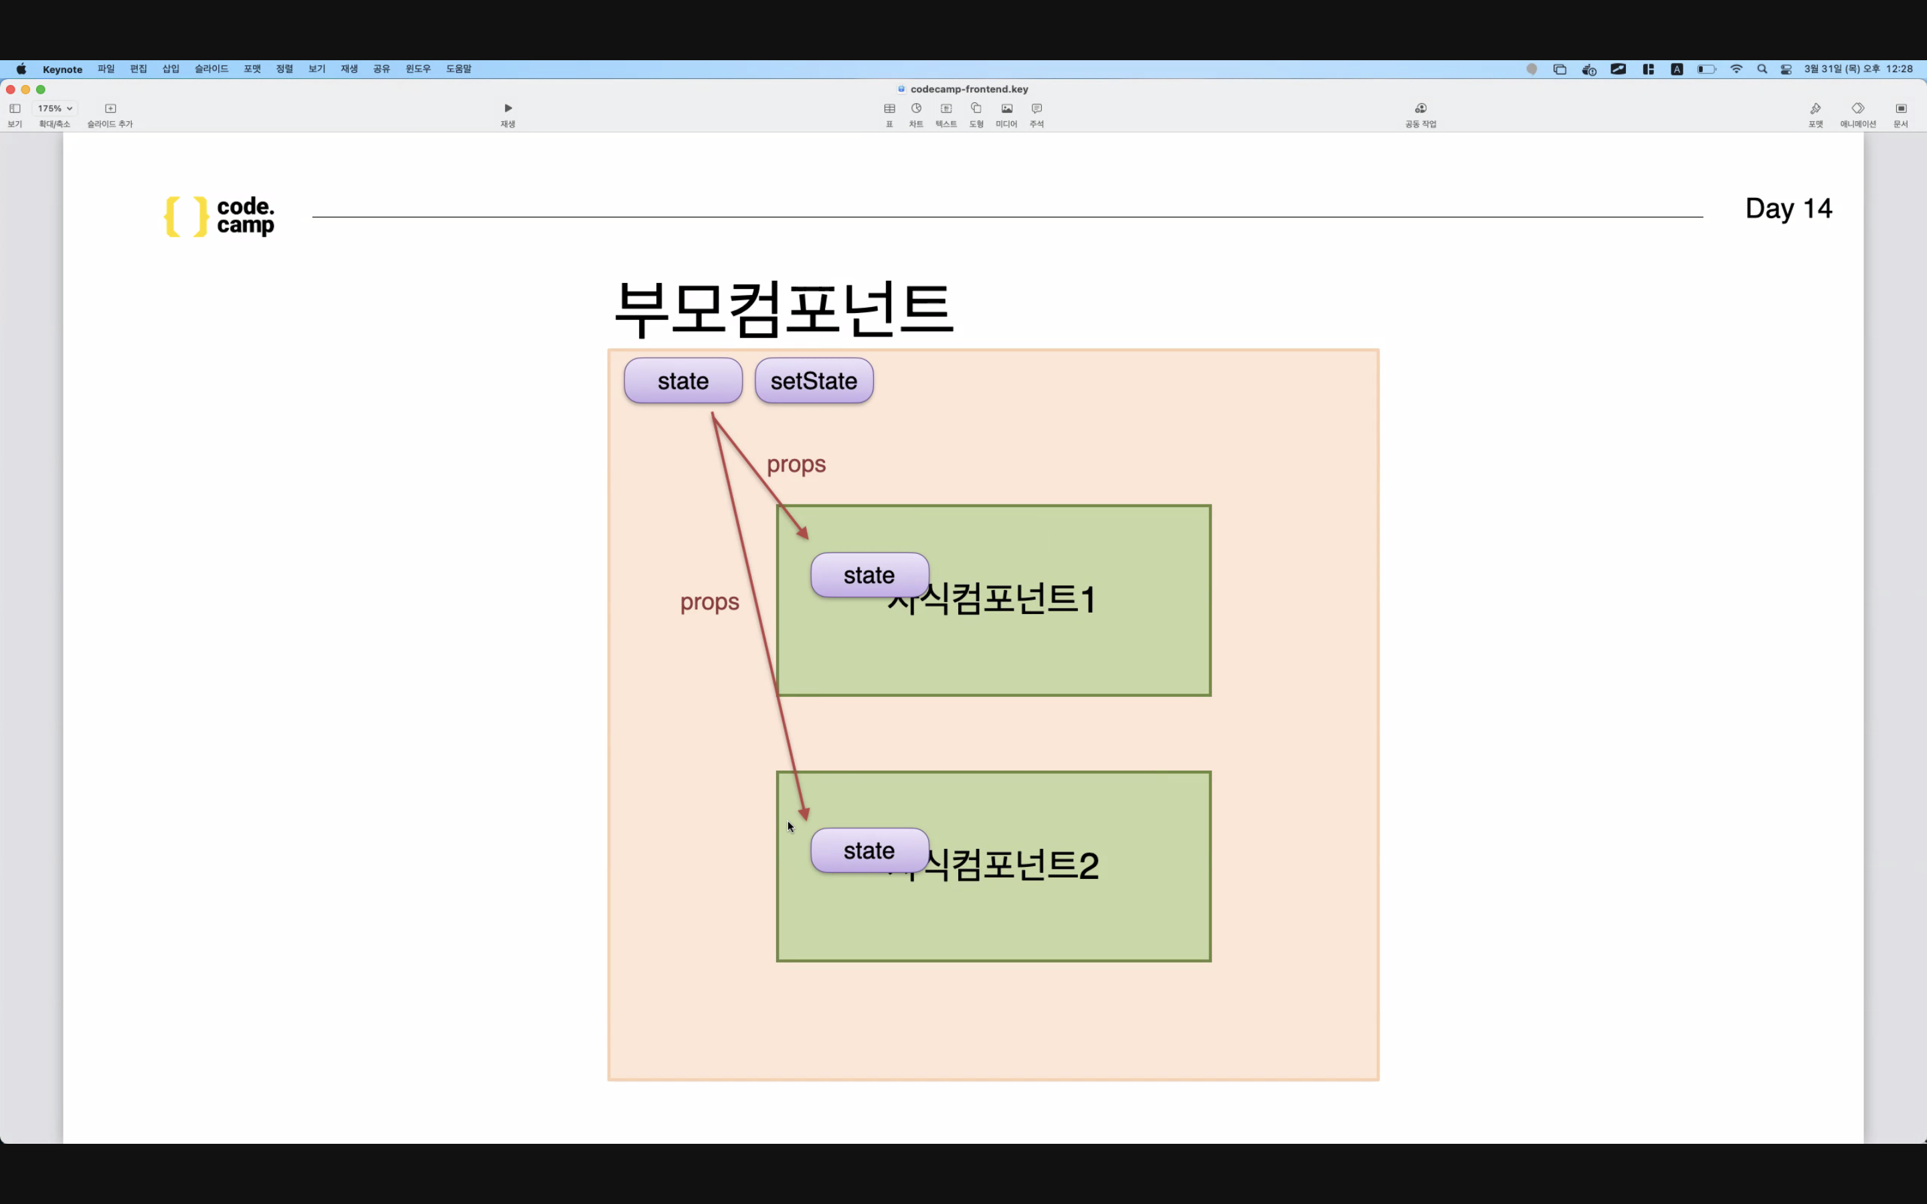The height and width of the screenshot is (1204, 1927).
Task: Open the 삽입 menu
Action: pyautogui.click(x=171, y=70)
